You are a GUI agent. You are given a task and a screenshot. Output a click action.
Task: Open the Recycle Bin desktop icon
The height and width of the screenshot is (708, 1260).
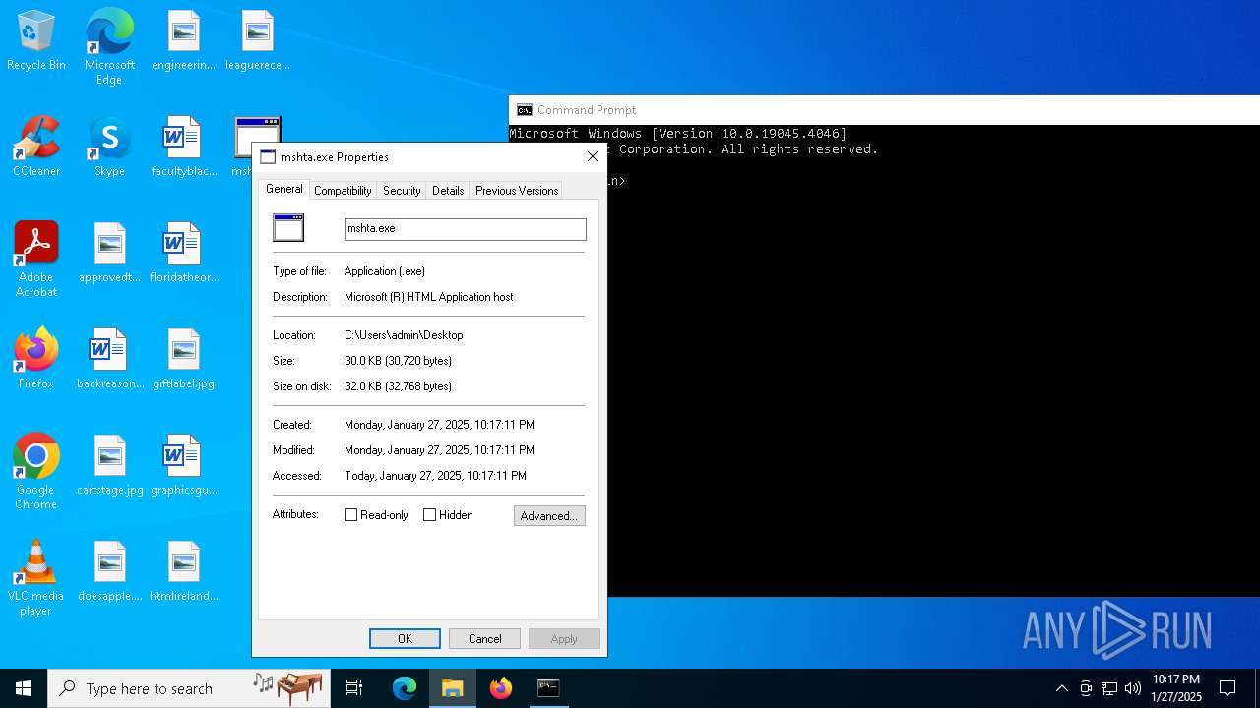pos(36,40)
